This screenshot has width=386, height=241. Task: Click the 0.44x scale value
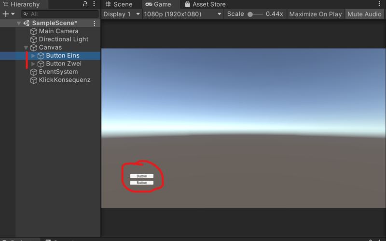[274, 14]
